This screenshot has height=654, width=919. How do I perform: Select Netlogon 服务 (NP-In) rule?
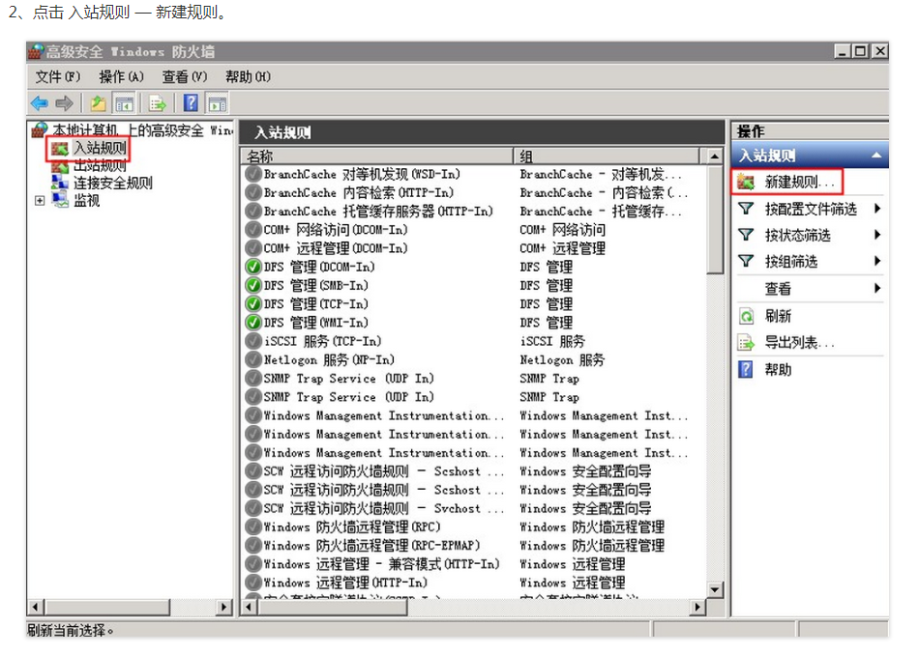[x=329, y=360]
